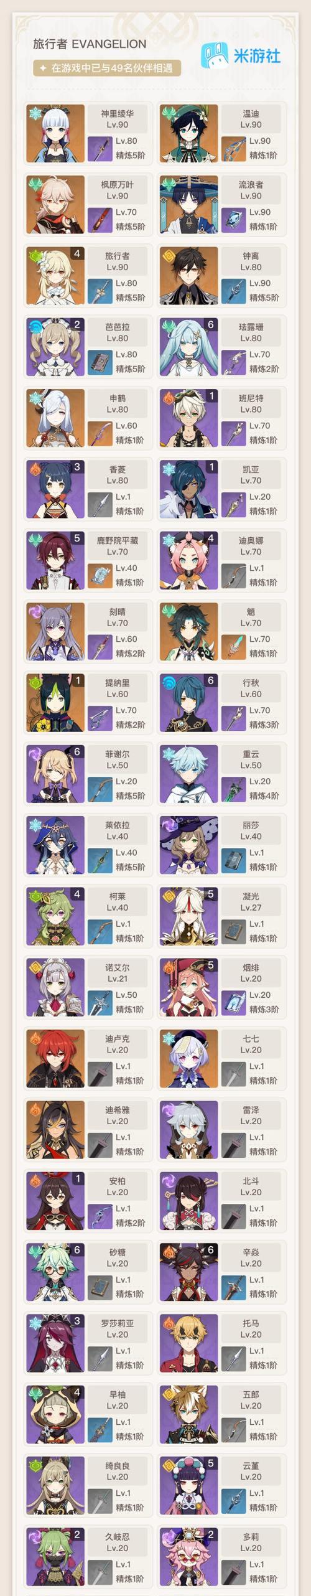Select 温迪's bow weapon icon
Viewport: 311px width, 1596px height.
[233, 149]
